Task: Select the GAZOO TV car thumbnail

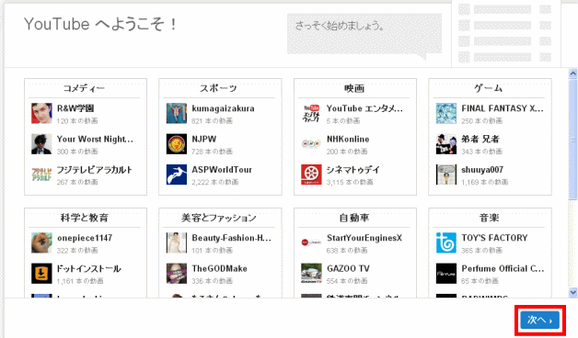Action: click(x=311, y=274)
